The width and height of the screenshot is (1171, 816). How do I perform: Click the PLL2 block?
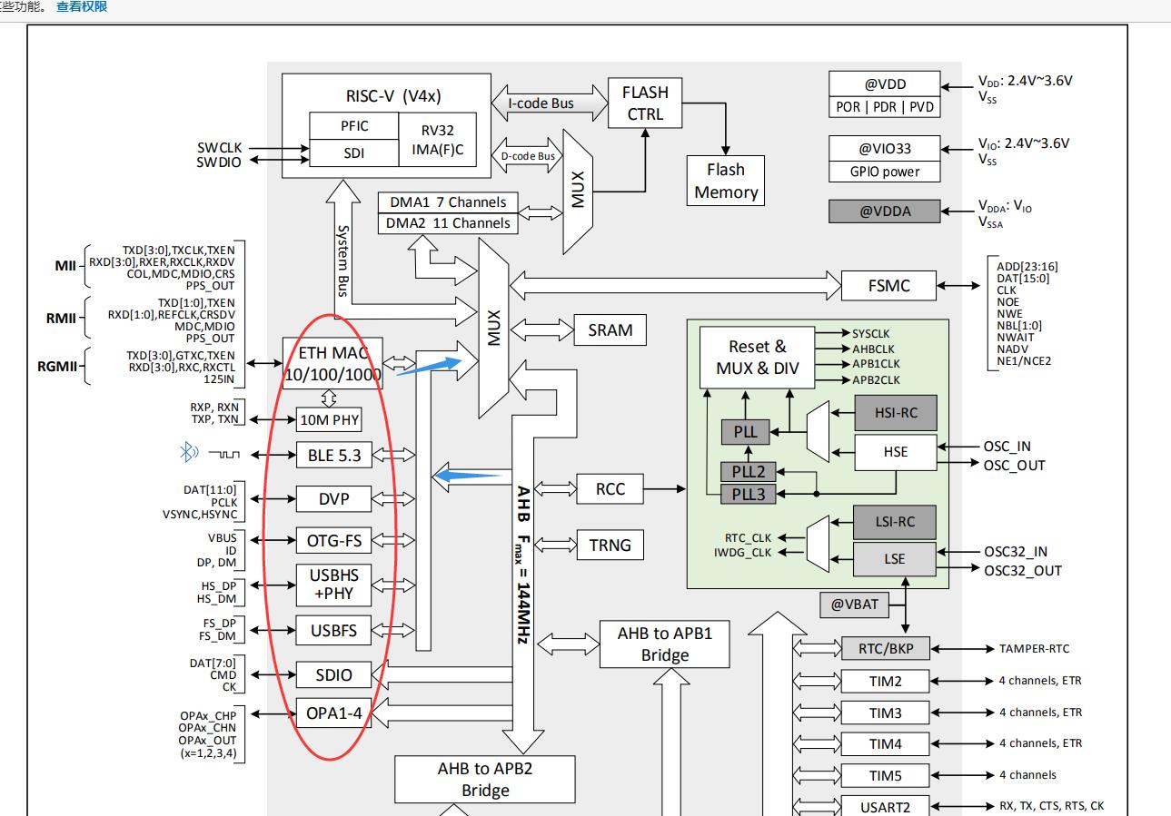[x=749, y=471]
